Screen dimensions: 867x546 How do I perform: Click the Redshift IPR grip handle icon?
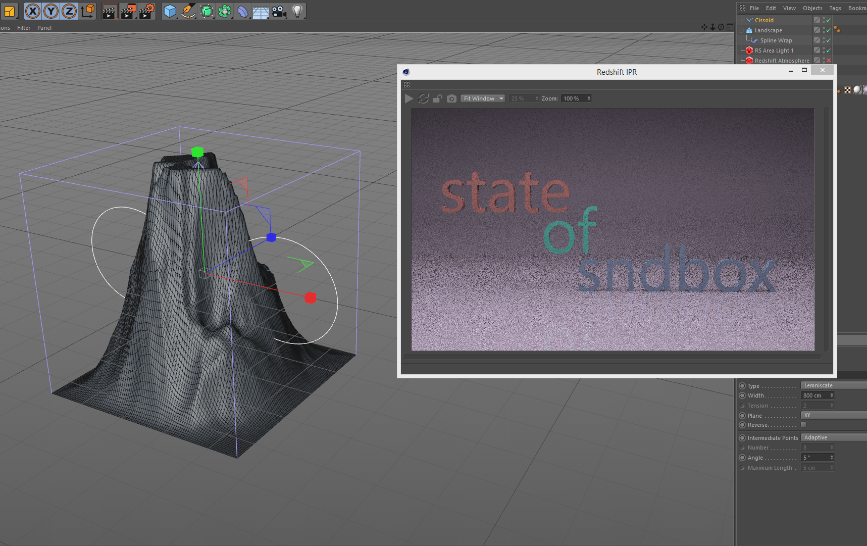(x=406, y=84)
